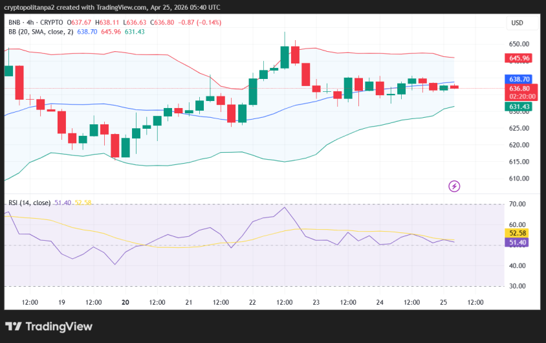Viewport: 546px width, 343px height.
Task: Click date marker 20 on time axis
Action: point(126,302)
